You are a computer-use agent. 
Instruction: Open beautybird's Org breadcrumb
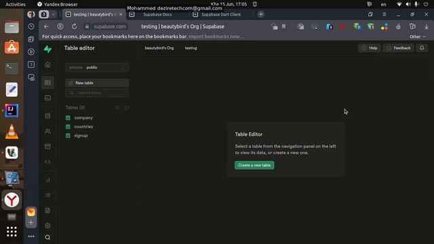pos(159,48)
